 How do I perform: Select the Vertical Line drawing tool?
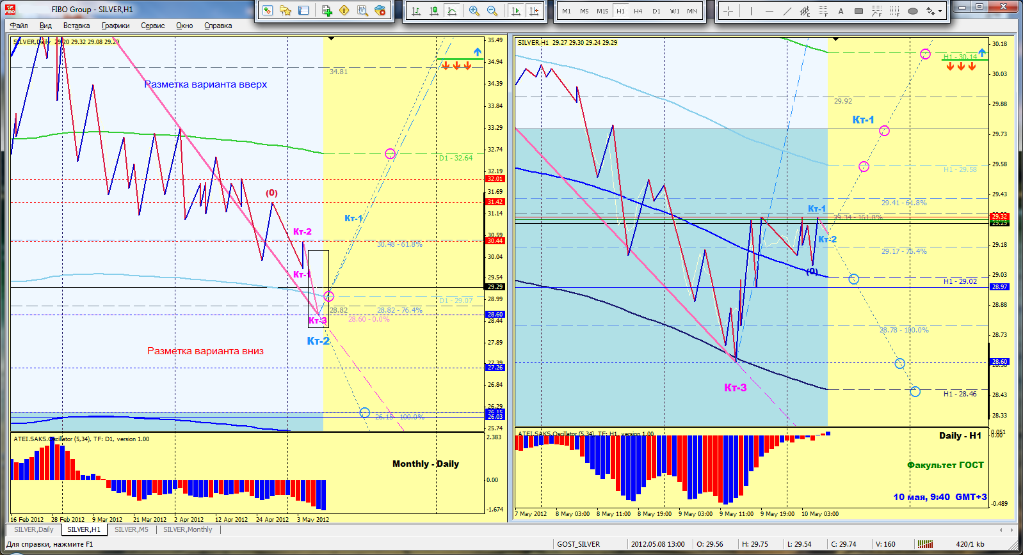click(751, 11)
